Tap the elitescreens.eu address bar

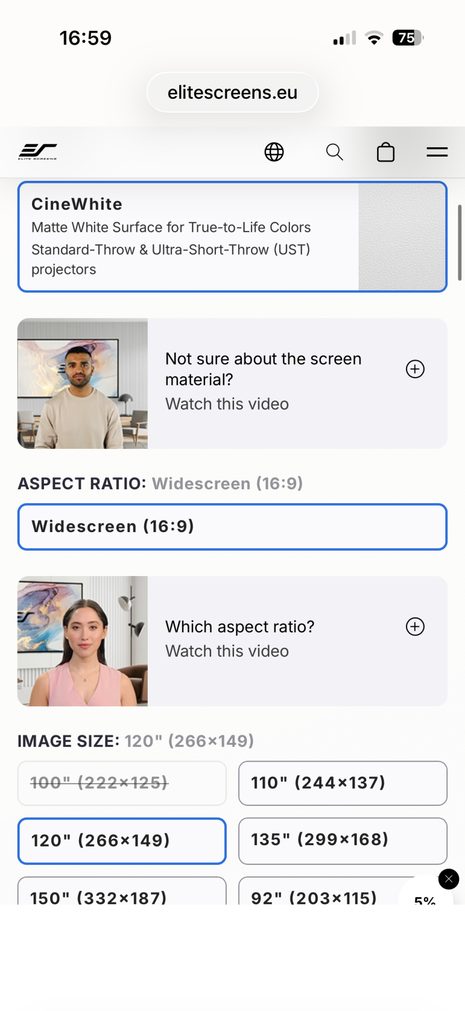click(233, 92)
